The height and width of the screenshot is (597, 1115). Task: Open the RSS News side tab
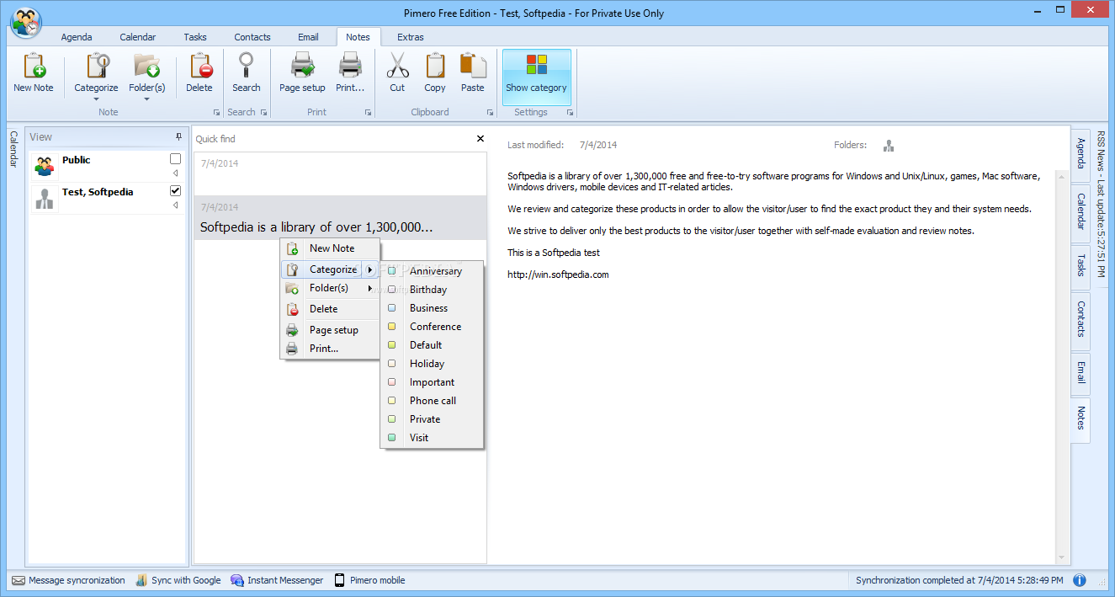[x=1102, y=205]
